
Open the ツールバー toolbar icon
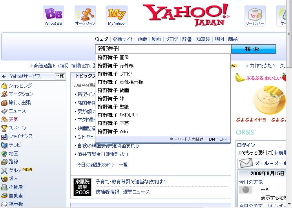(255, 16)
